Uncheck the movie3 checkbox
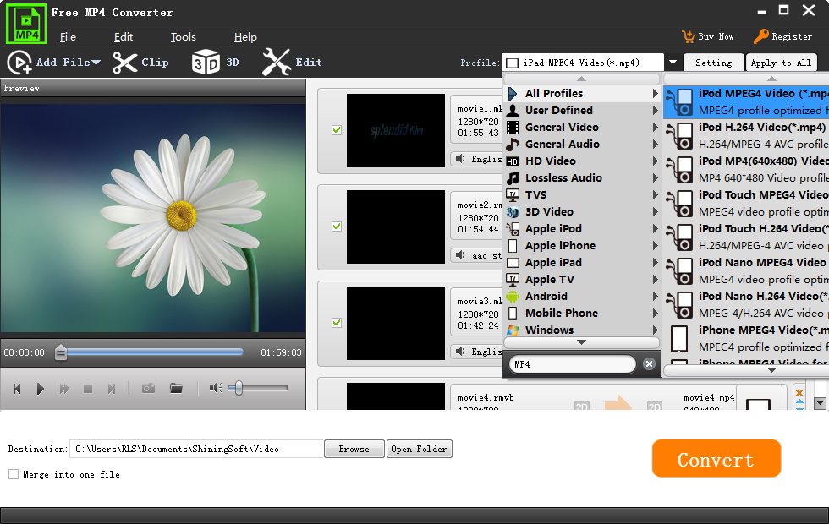The image size is (829, 524). [337, 323]
